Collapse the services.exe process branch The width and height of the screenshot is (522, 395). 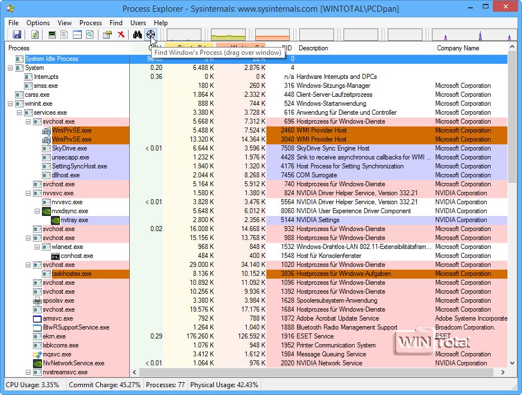click(x=20, y=112)
